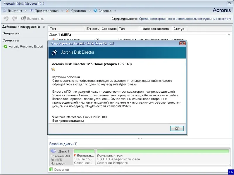Click the 1 ГБ volume green usage bar
The width and height of the screenshot is (234, 175).
point(84,151)
